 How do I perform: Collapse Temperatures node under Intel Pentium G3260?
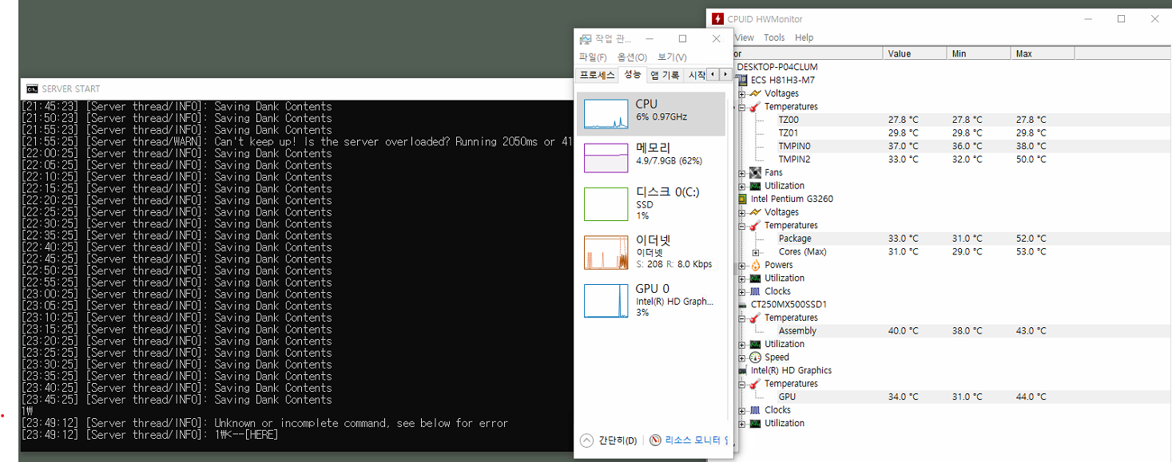point(742,225)
